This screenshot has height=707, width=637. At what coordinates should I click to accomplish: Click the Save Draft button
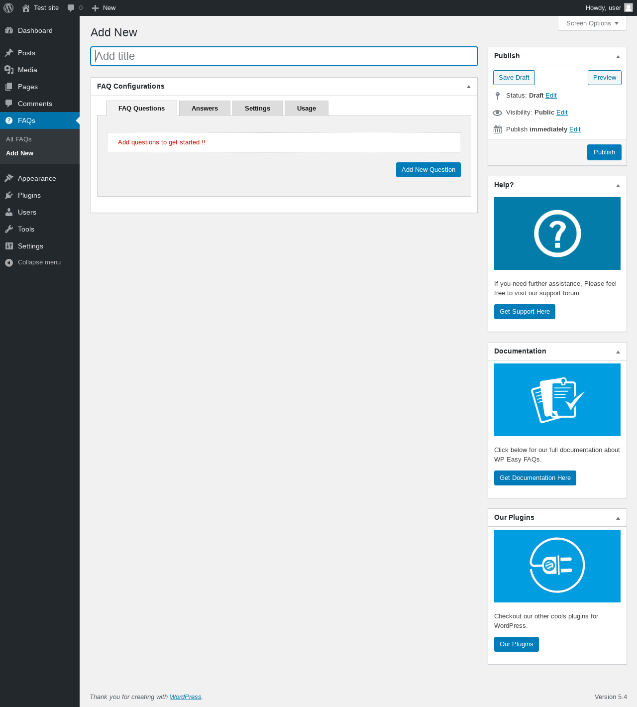[514, 78]
